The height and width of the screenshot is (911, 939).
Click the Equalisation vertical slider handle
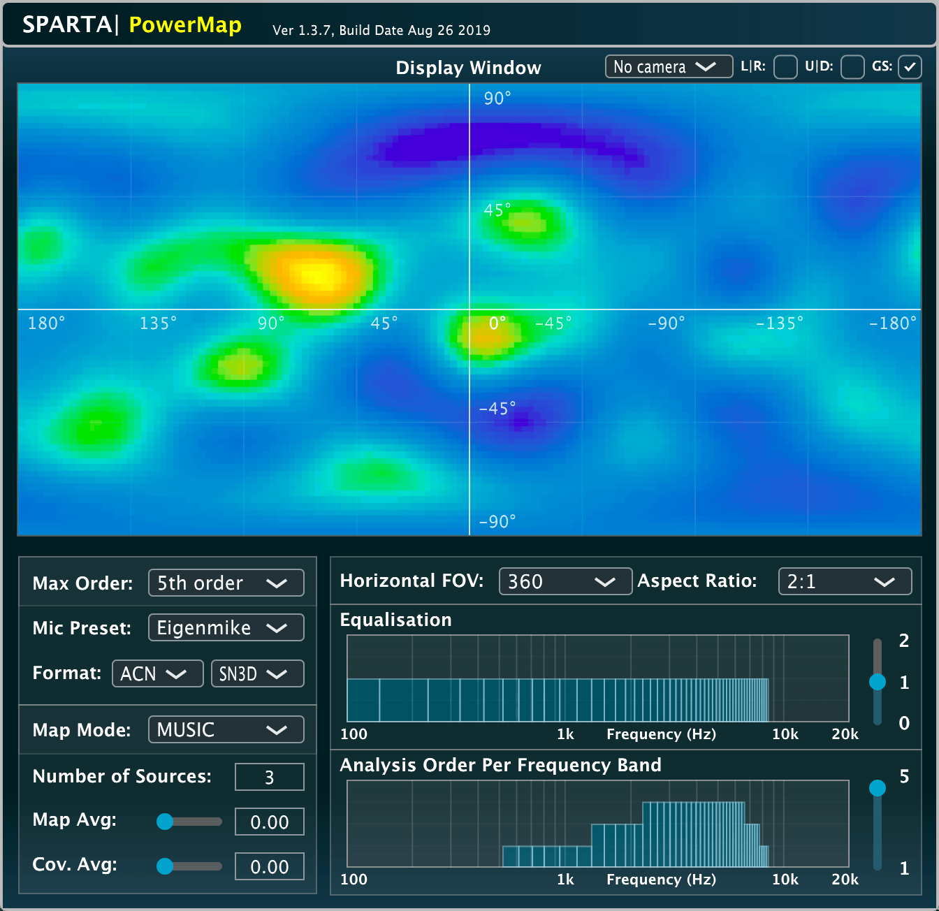pos(878,682)
